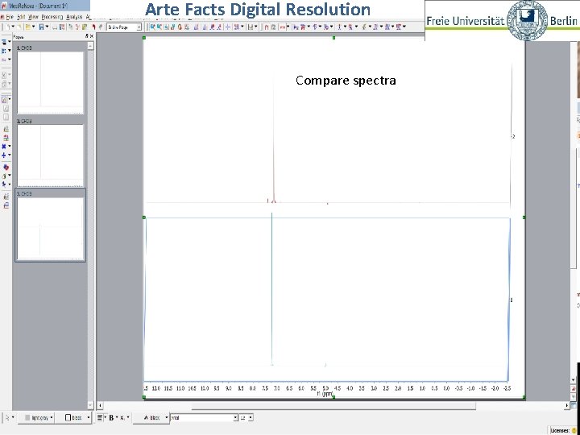Close the Pages panel
Screen dimensions: 580x435
[x=91, y=36]
